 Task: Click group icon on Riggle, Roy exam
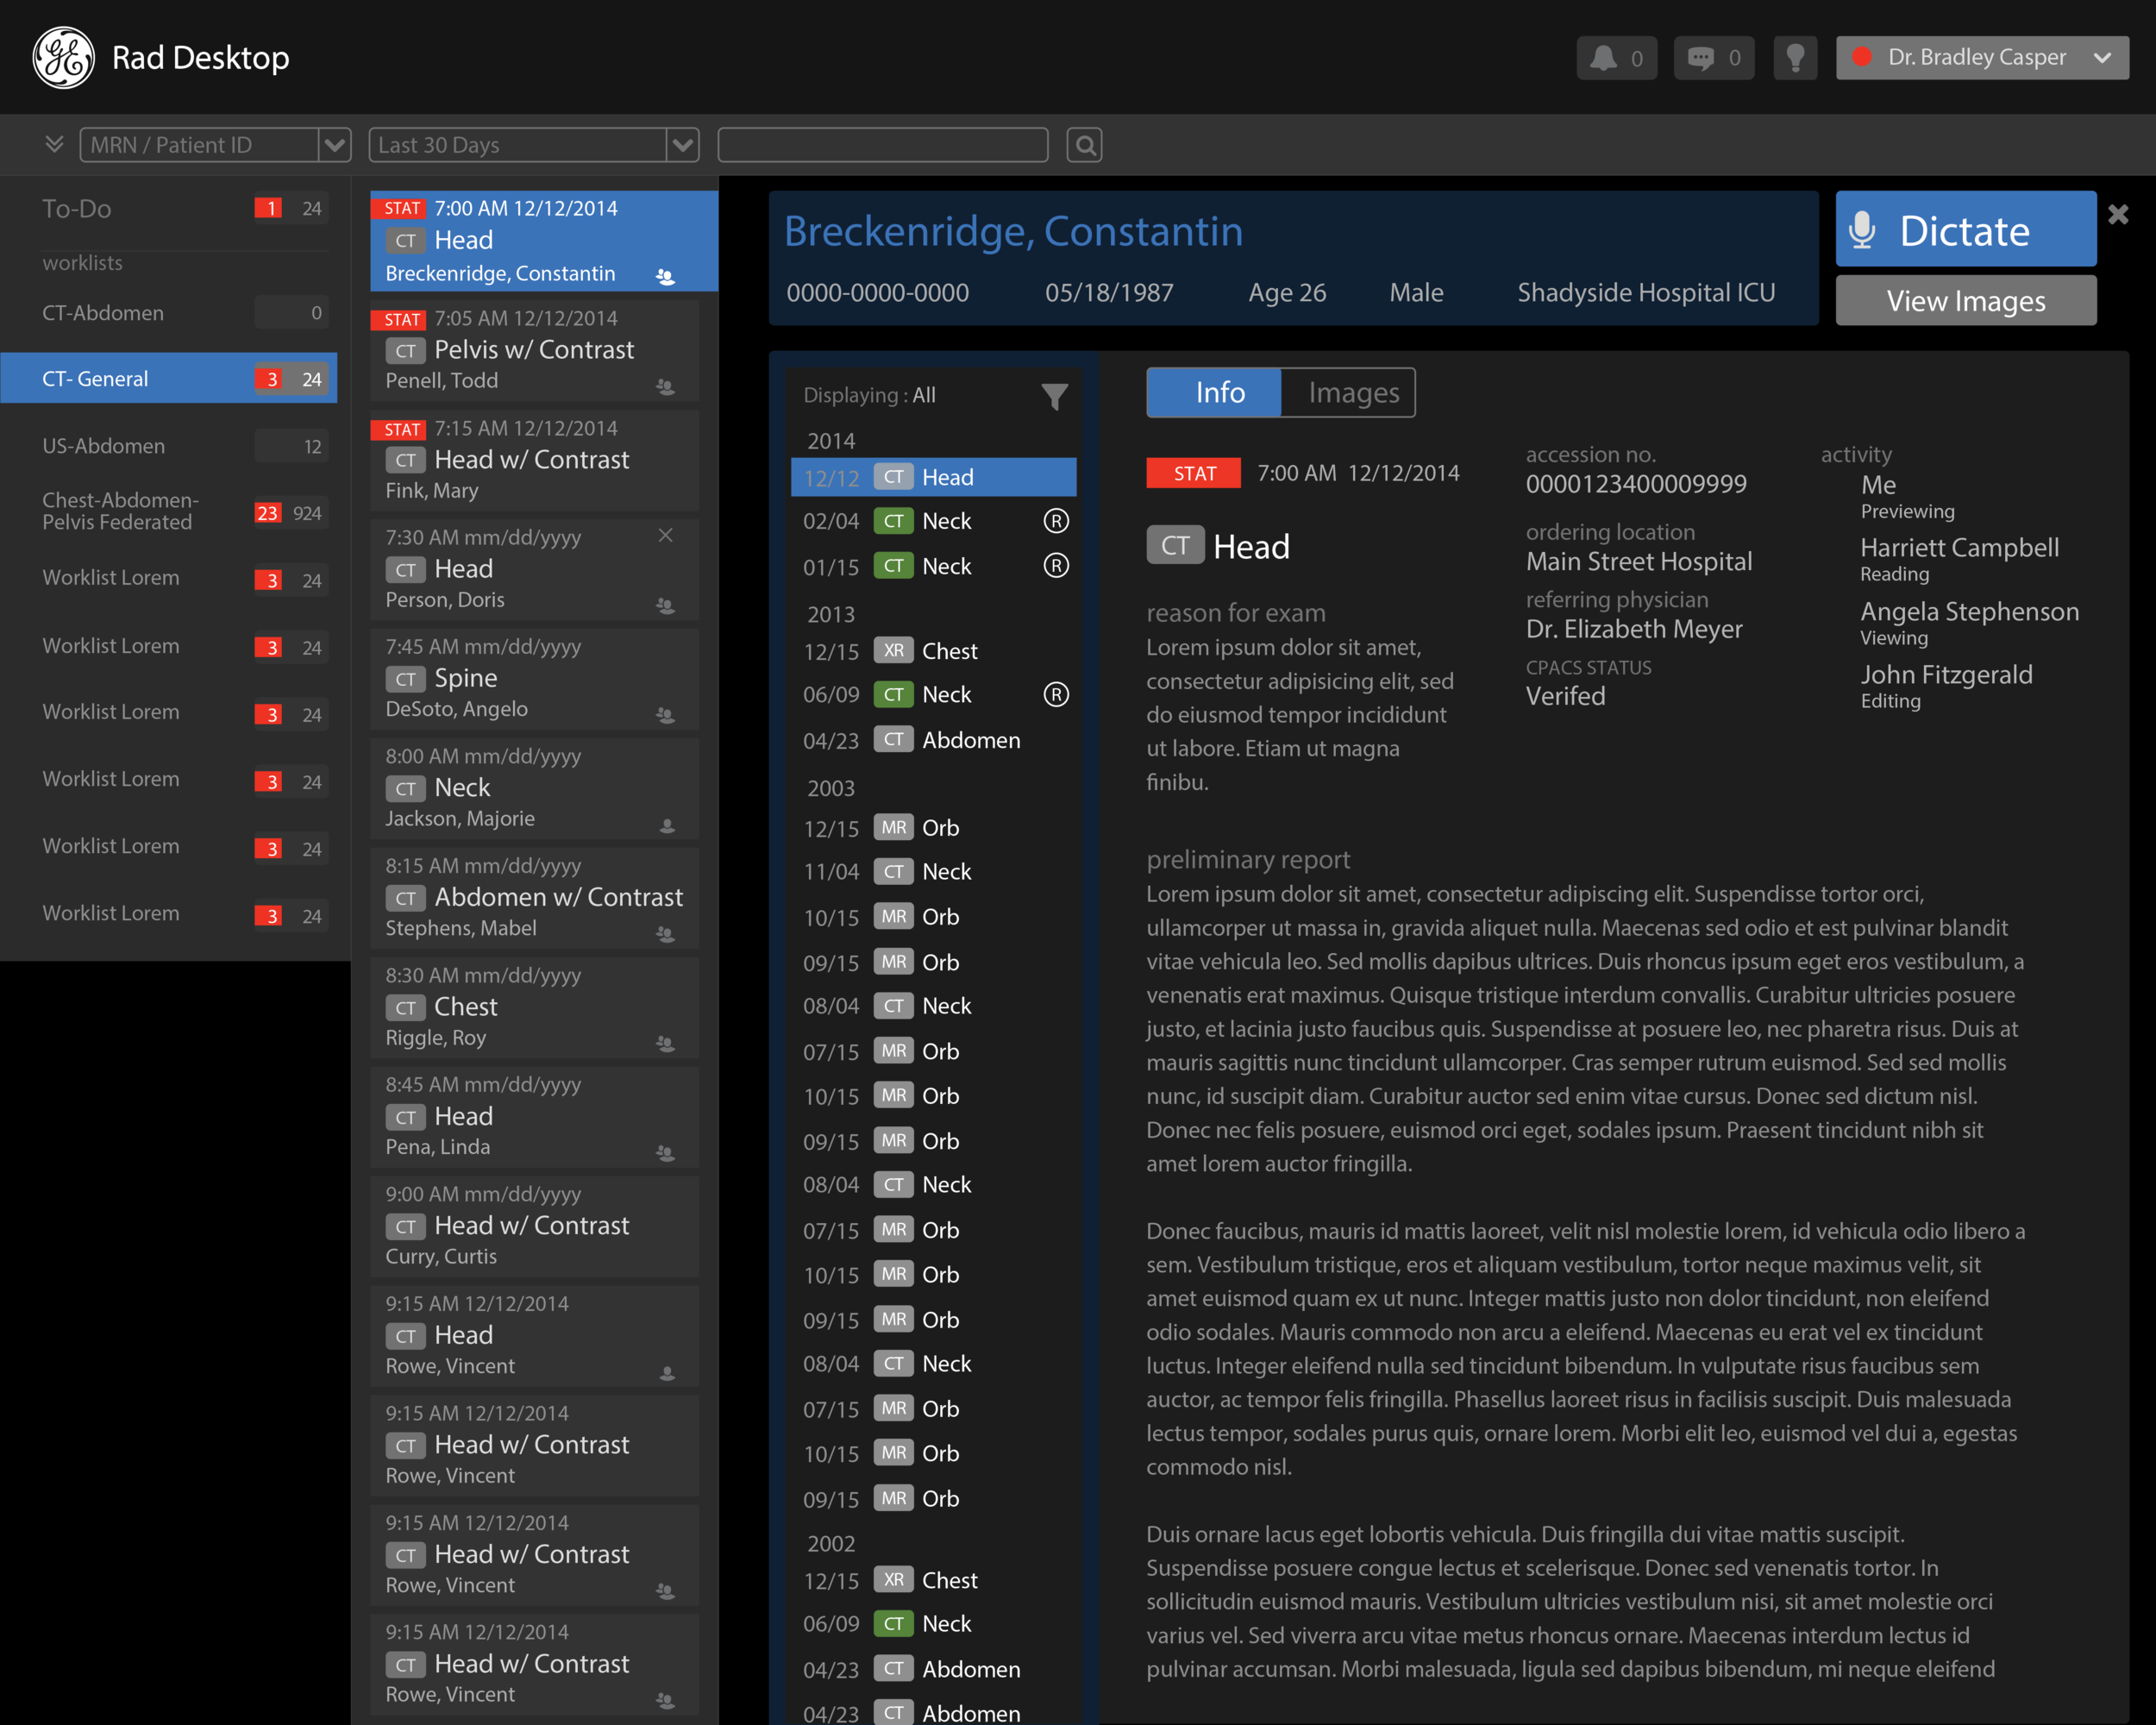tap(665, 1044)
